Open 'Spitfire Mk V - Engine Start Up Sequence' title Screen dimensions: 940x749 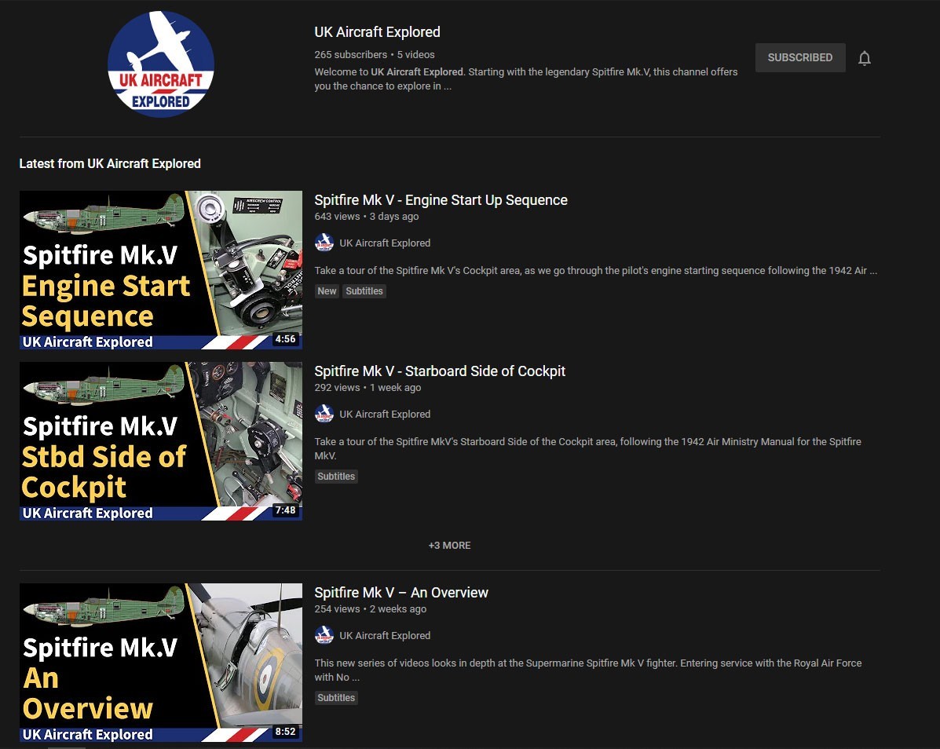click(x=441, y=200)
